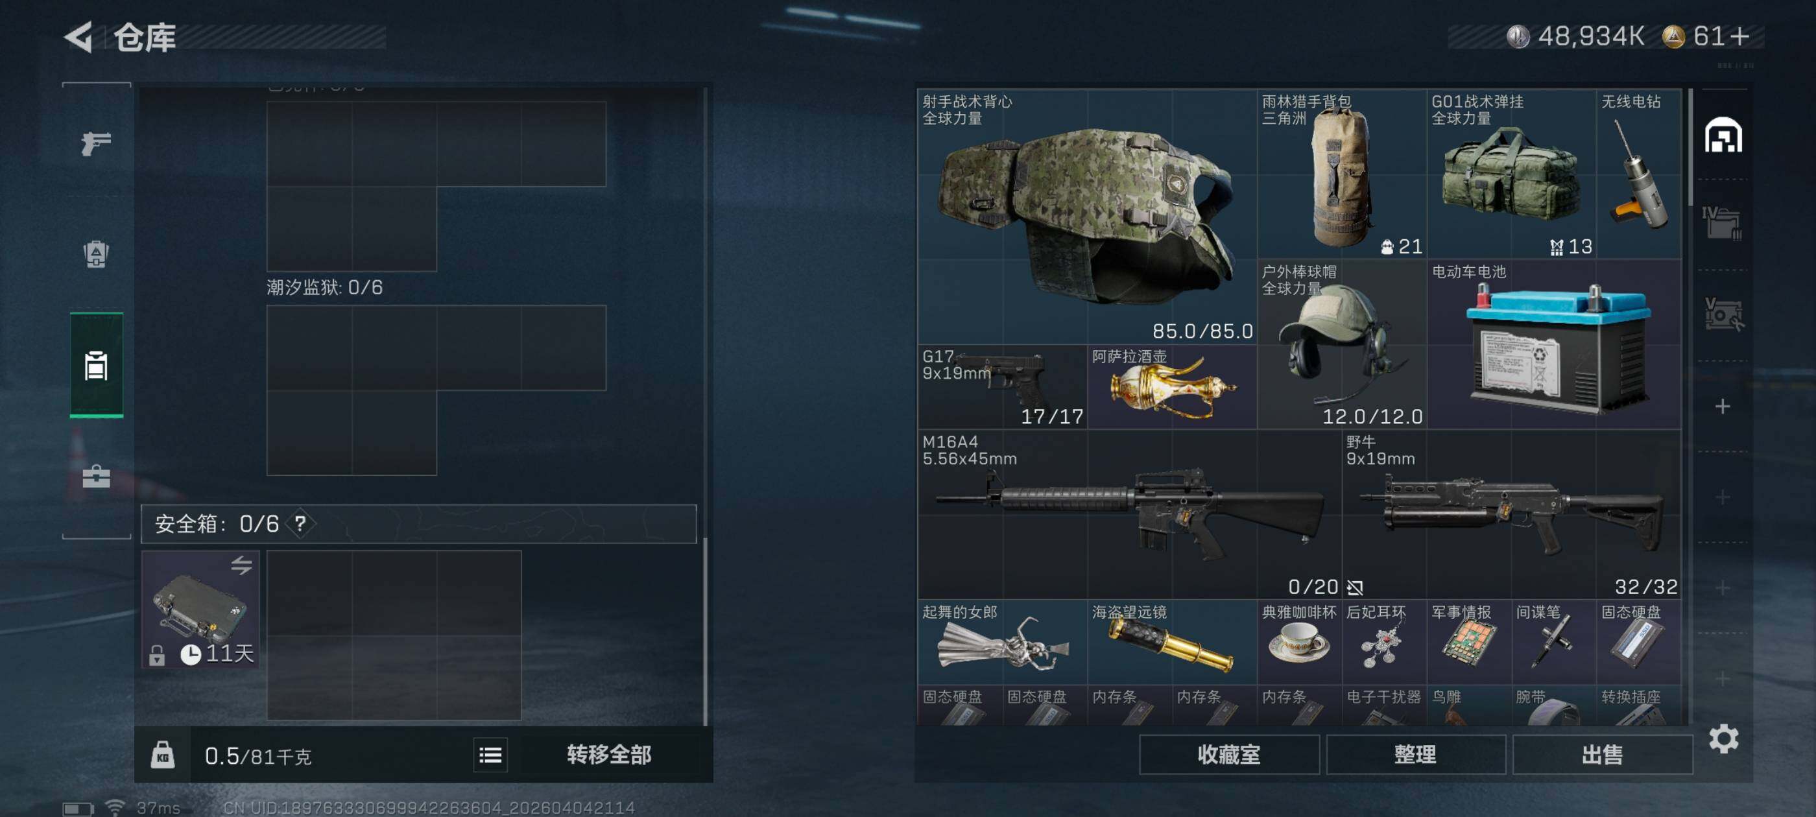This screenshot has width=1816, height=817.
Task: Switch to the level IV storage box tab
Action: coord(1722,224)
